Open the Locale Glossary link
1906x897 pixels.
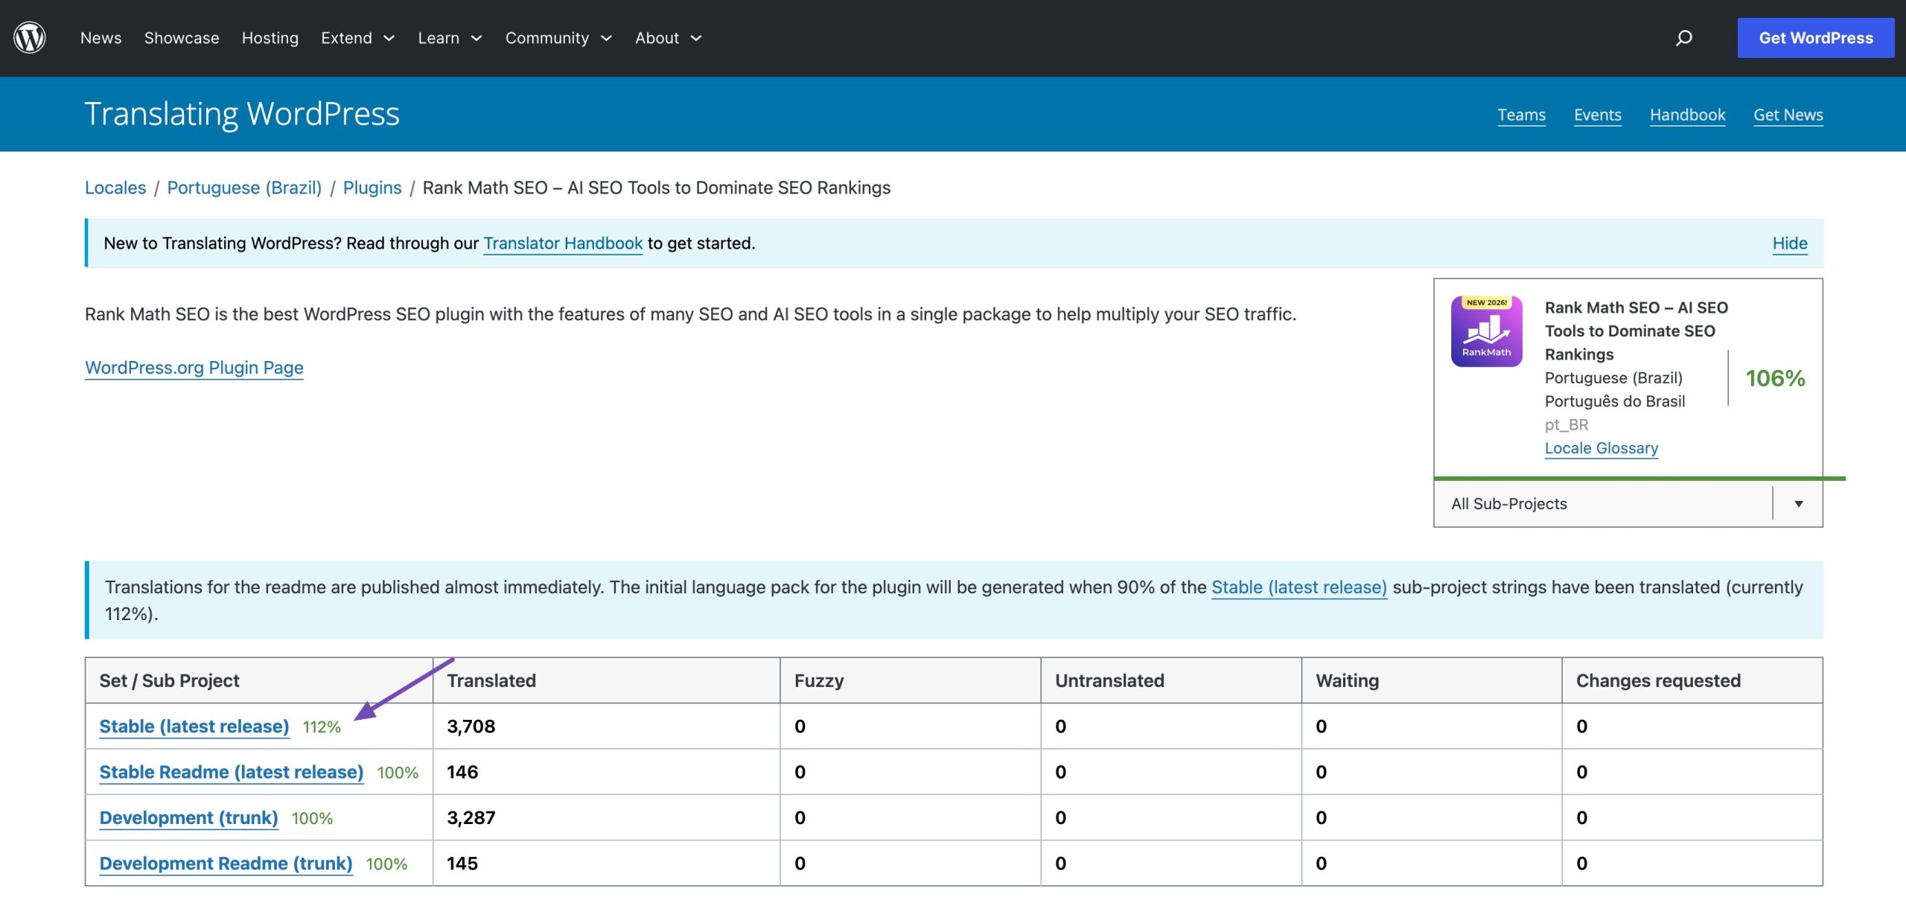pos(1601,448)
